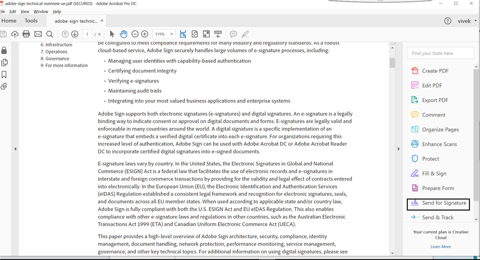Viewport: 480px width, 260px height.
Task: Open the Edit menu
Action: click(x=13, y=11)
